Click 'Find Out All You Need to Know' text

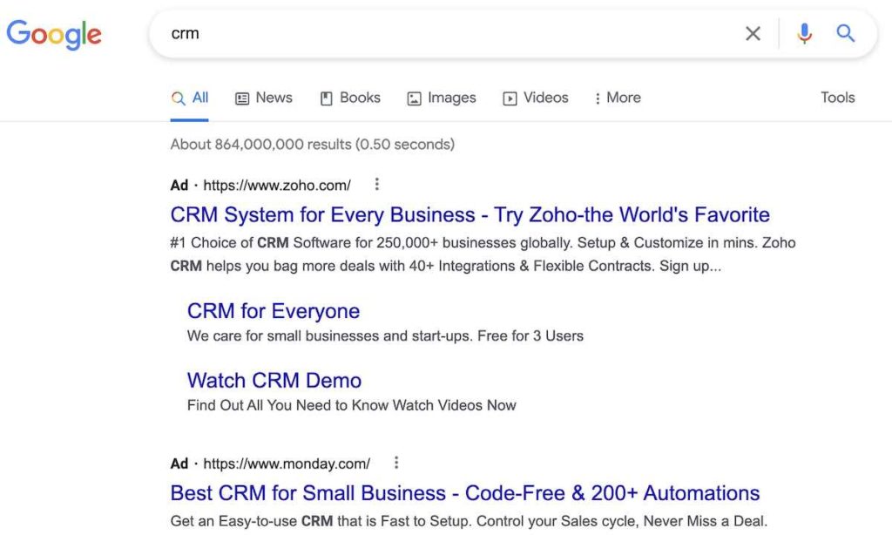coord(288,405)
